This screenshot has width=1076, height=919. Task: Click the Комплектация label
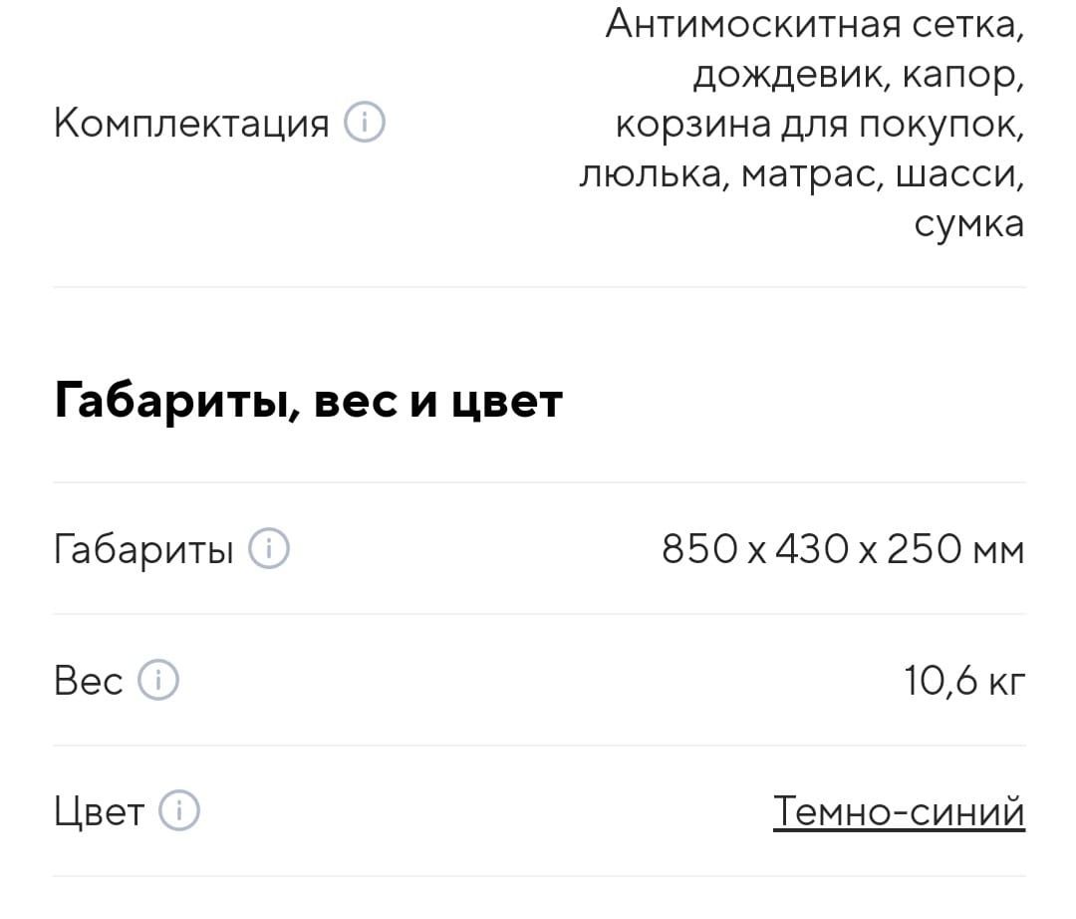click(191, 124)
